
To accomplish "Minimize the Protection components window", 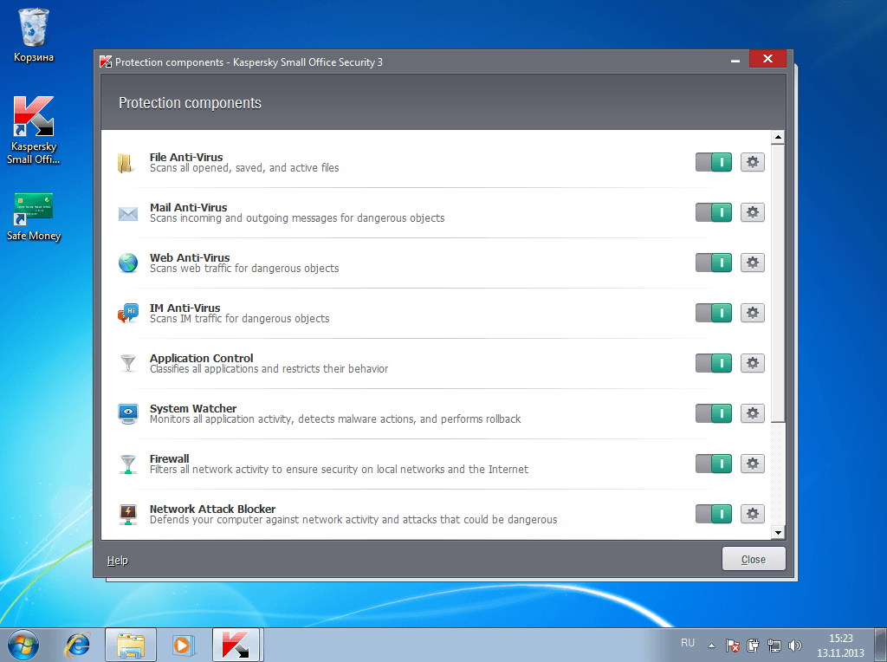I will 735,61.
